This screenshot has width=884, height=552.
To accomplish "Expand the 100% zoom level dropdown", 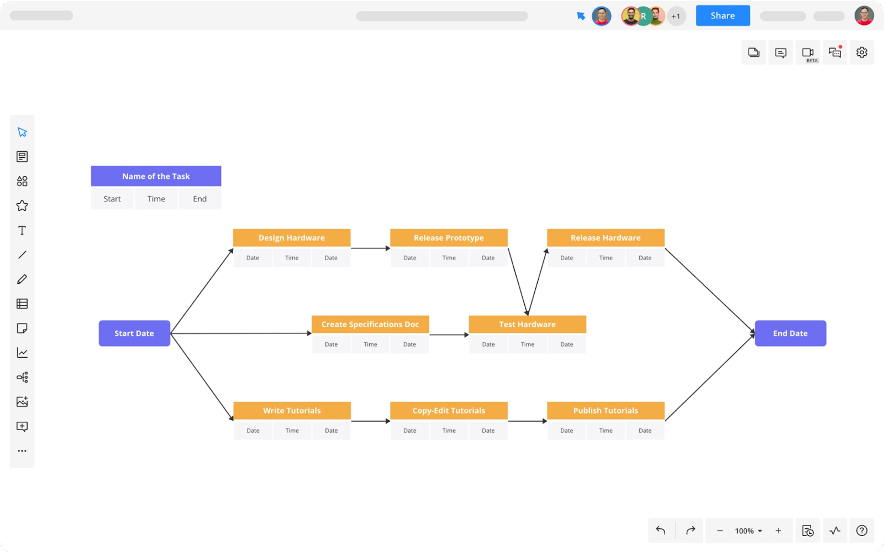I will pos(748,530).
